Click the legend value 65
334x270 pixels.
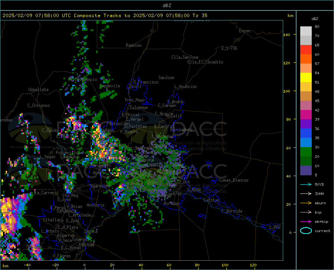(x=317, y=45)
